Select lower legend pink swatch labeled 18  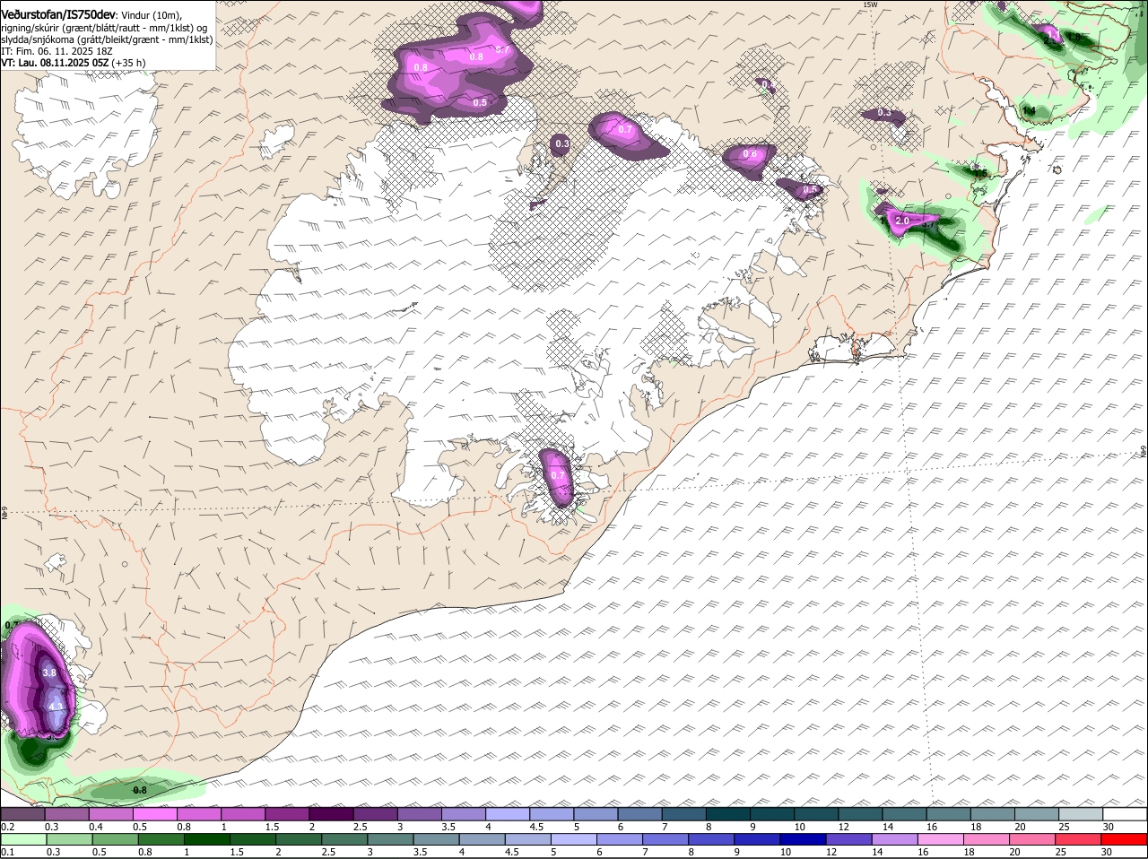tap(987, 840)
